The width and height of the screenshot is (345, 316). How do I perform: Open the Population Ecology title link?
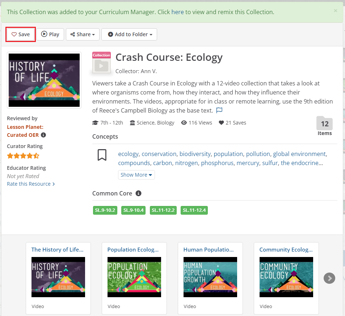(133, 249)
